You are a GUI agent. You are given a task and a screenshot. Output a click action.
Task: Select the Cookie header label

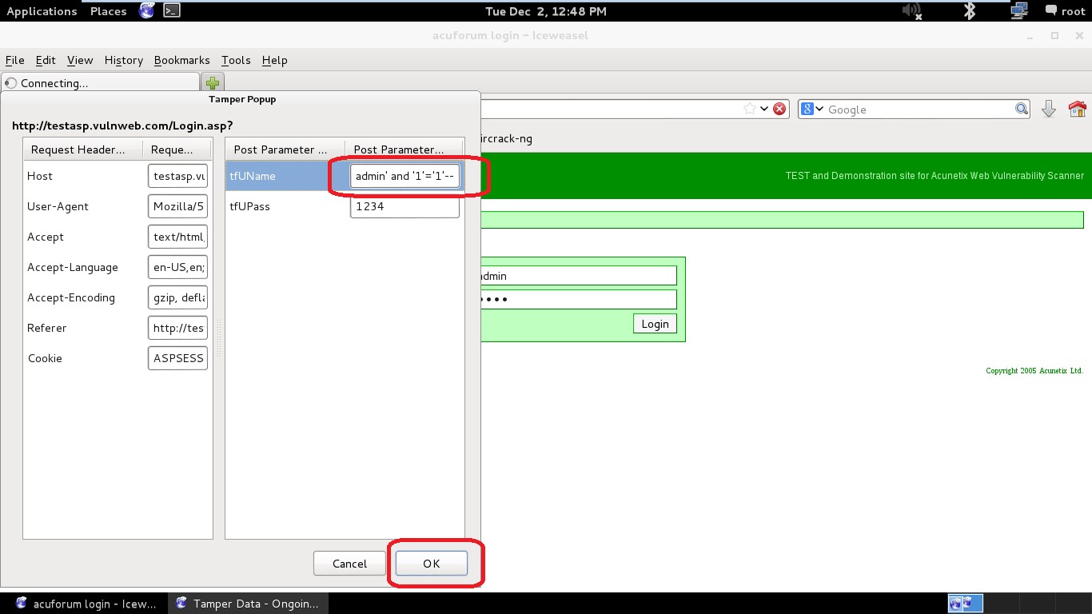(45, 358)
